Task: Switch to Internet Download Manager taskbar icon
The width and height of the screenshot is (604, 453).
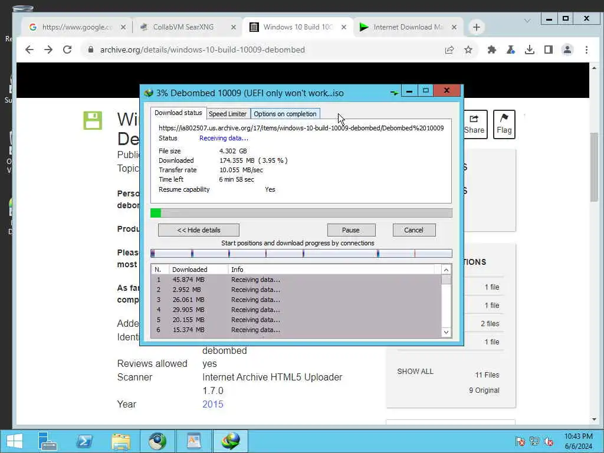Action: click(231, 441)
